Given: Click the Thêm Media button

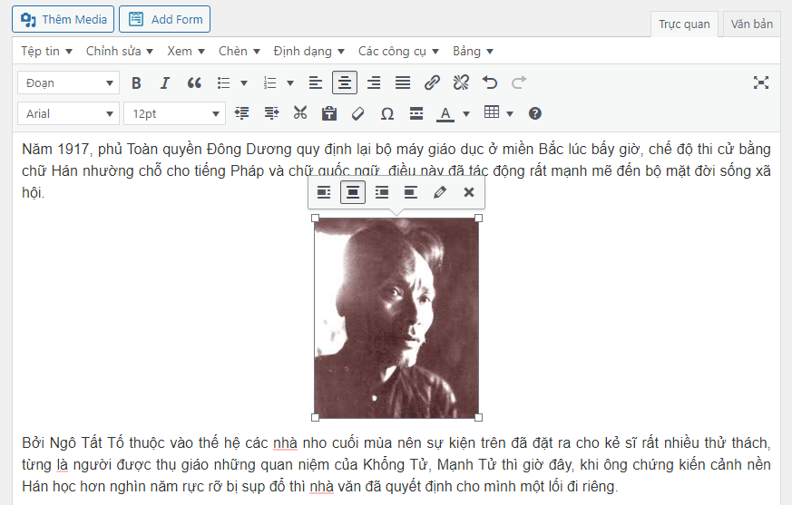Looking at the screenshot, I should coord(64,19).
